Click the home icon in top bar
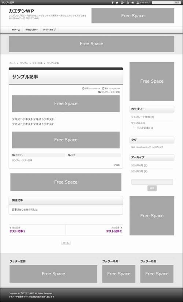 (x=132, y=3)
